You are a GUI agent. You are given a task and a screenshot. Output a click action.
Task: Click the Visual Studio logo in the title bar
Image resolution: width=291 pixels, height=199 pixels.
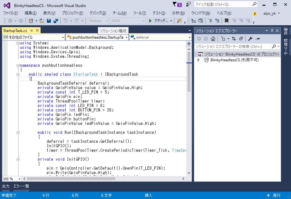pyautogui.click(x=7, y=5)
